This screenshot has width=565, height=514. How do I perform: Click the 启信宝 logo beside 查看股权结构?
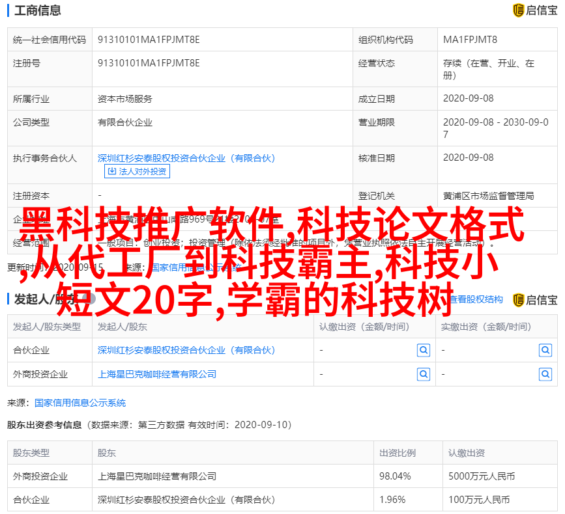tap(535, 300)
